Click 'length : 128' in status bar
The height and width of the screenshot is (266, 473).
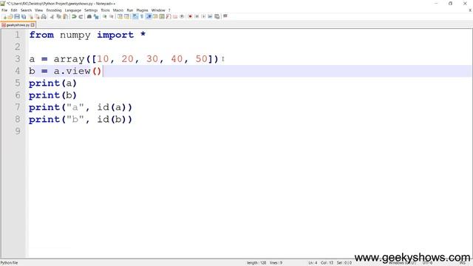tap(256, 263)
